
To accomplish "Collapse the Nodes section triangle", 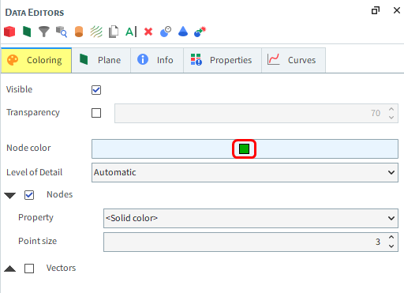I will tap(10, 196).
